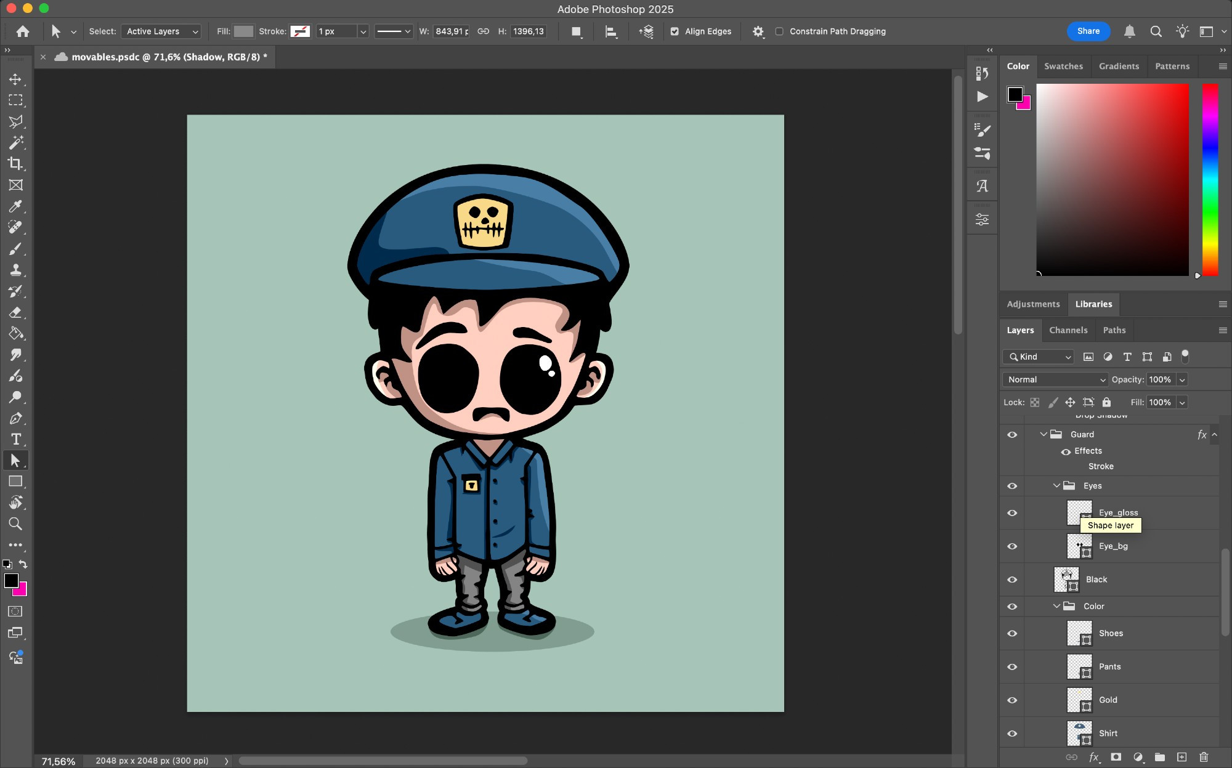Viewport: 1232px width, 768px height.
Task: Open the Kind layer filter dropdown
Action: coord(1038,357)
